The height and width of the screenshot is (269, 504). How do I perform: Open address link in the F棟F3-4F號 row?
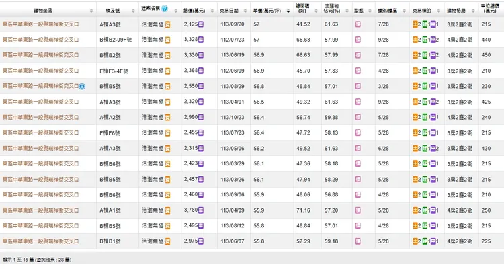[x=40, y=71]
